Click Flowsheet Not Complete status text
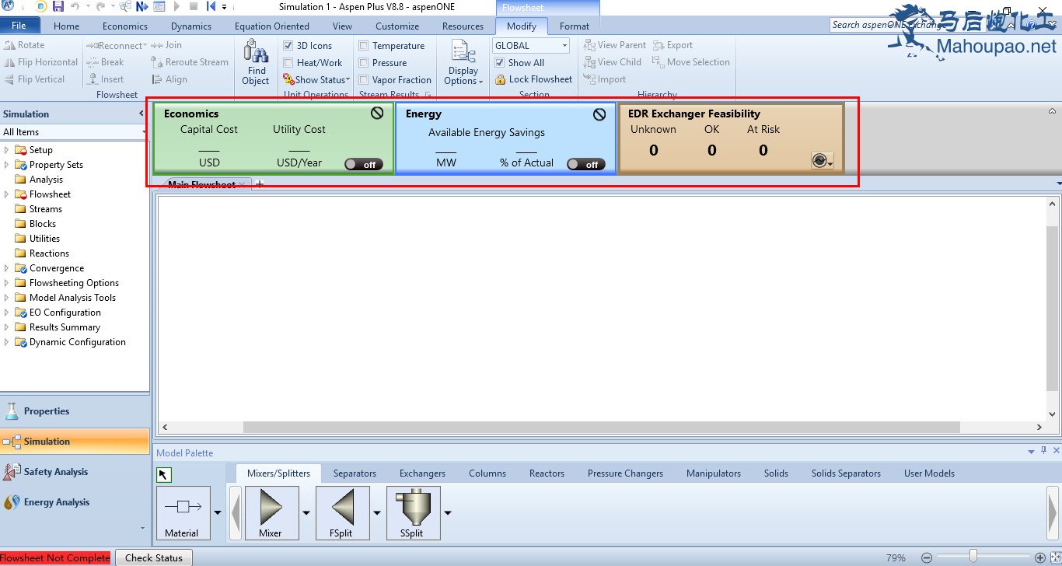This screenshot has width=1062, height=566. pos(55,557)
